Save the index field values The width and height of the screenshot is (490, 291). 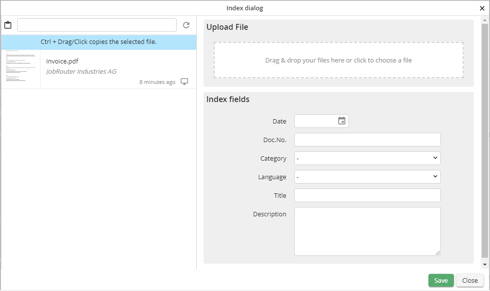[440, 280]
